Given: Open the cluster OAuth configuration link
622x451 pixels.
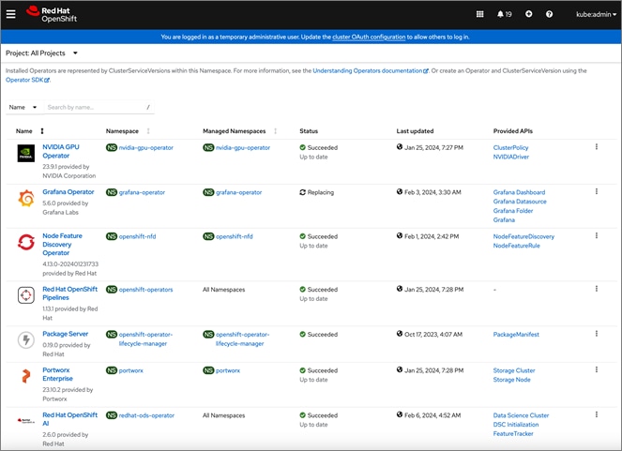Looking at the screenshot, I should pyautogui.click(x=369, y=37).
